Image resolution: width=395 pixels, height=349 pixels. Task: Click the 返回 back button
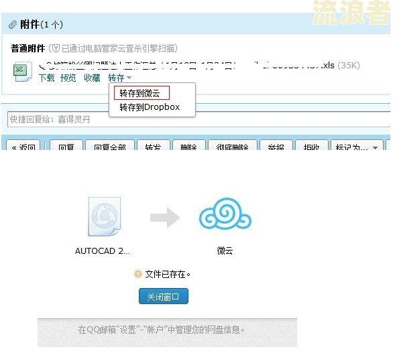pyautogui.click(x=23, y=145)
